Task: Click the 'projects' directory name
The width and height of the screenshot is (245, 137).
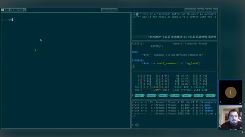Action: pyautogui.click(x=210, y=102)
